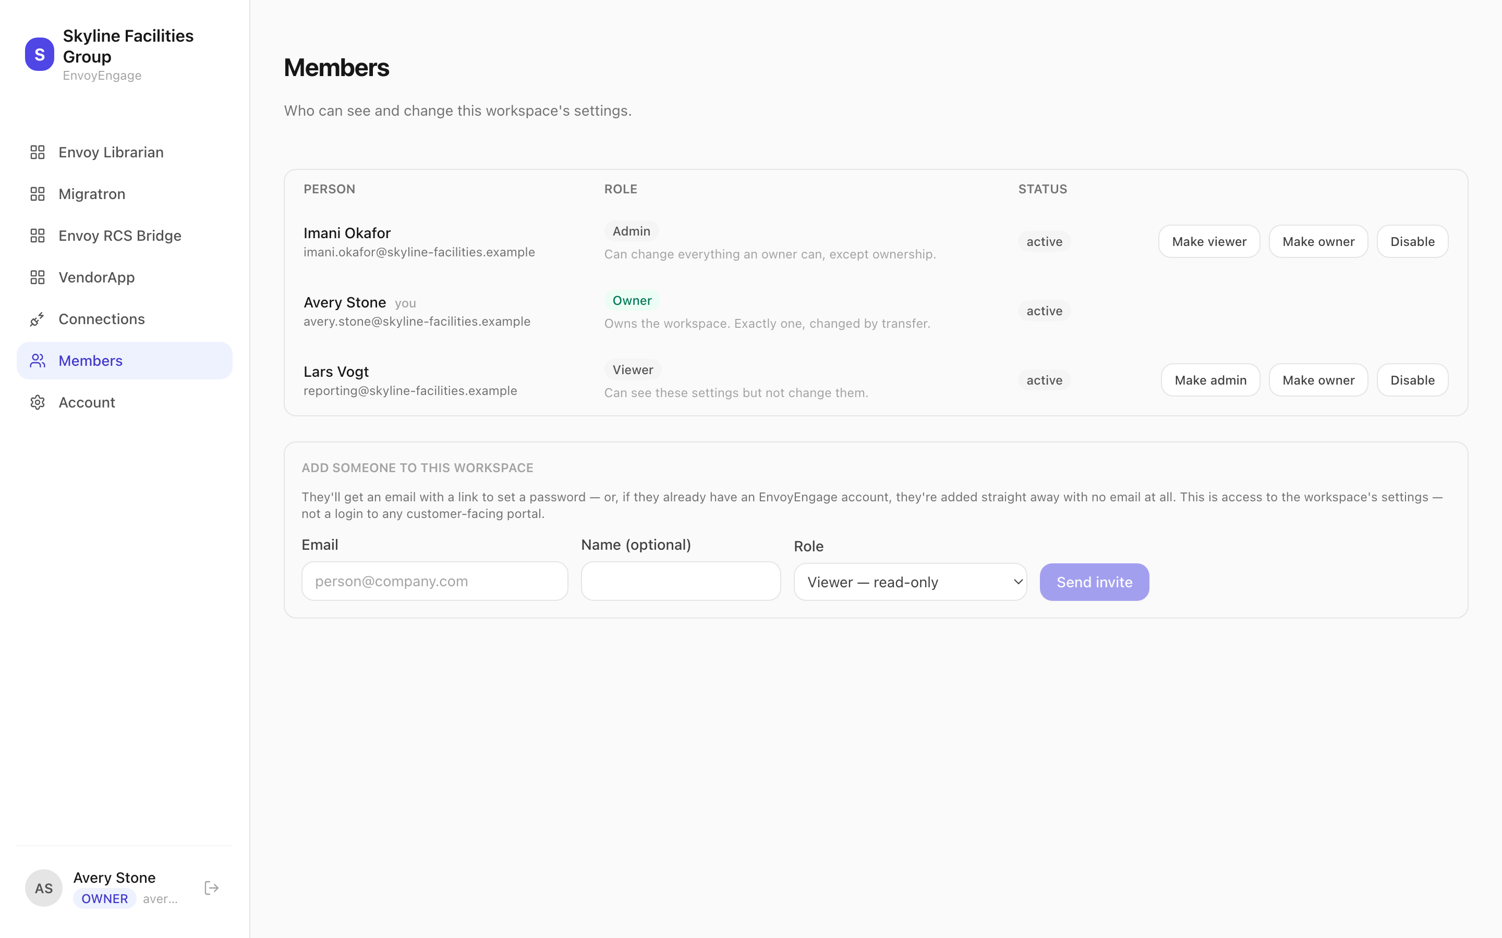This screenshot has width=1502, height=938.
Task: Click the STATUS column header
Action: point(1043,189)
